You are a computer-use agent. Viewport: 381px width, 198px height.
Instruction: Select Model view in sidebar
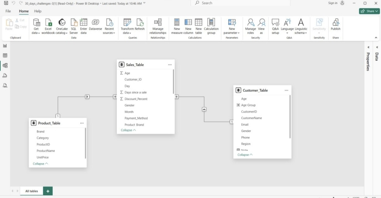[x=5, y=66]
